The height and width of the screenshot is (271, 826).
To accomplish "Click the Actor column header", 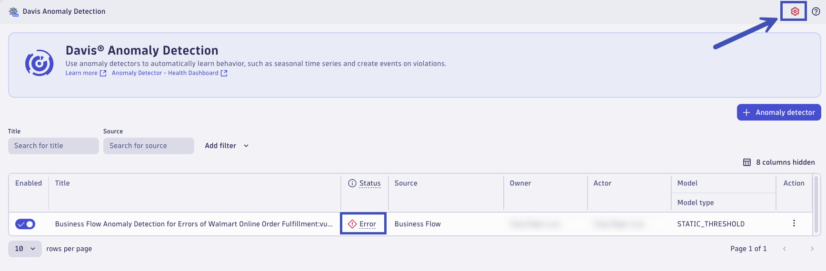I will (602, 183).
